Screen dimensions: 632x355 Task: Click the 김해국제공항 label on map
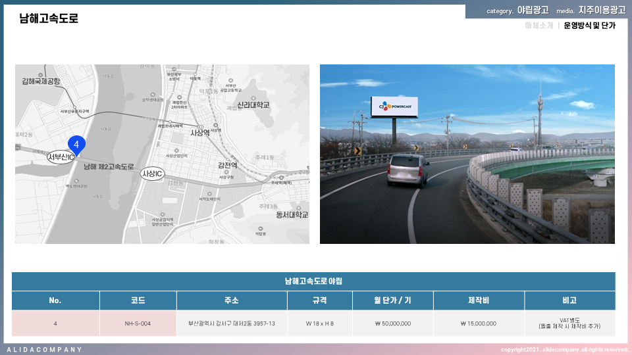41,82
